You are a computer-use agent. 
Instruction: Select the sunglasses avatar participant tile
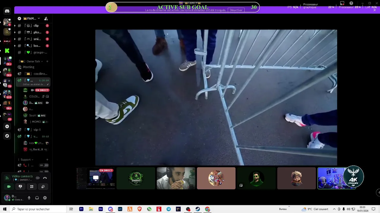coord(256,178)
